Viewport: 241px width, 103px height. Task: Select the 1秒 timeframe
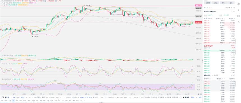(x=2, y=100)
